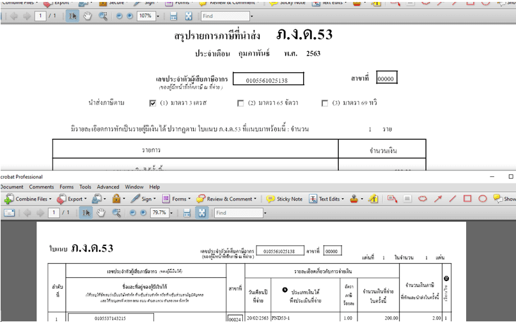Open the Comments menu
Screen dimensions: 516x322
[42, 187]
